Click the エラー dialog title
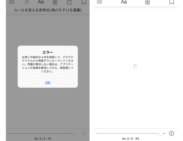Viewport: 183px width, 141px height. tap(48, 52)
